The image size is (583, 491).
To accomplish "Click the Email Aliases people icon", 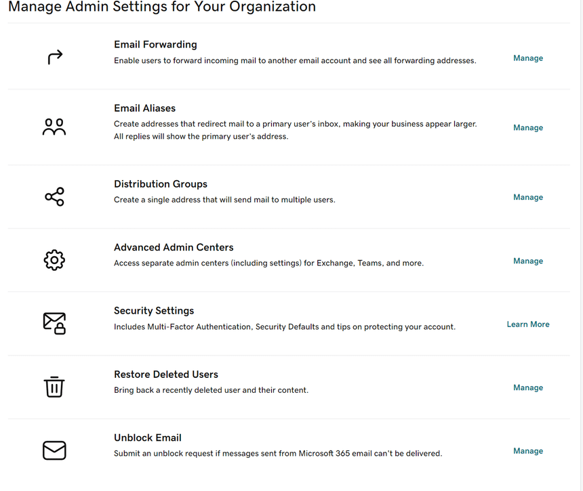I will click(x=54, y=127).
